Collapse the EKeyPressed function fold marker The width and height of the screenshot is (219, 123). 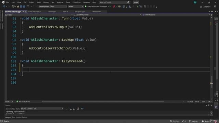[21, 61]
